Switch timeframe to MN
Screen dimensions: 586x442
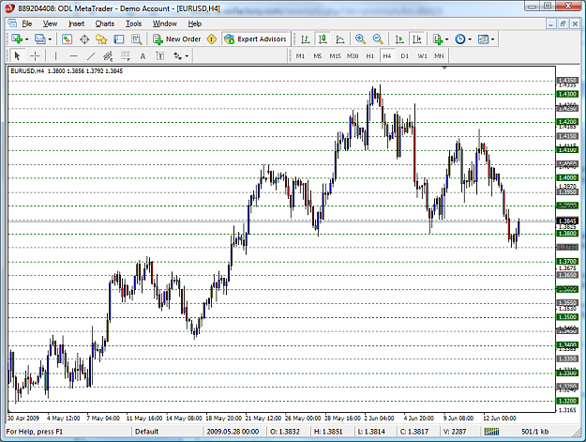(439, 56)
